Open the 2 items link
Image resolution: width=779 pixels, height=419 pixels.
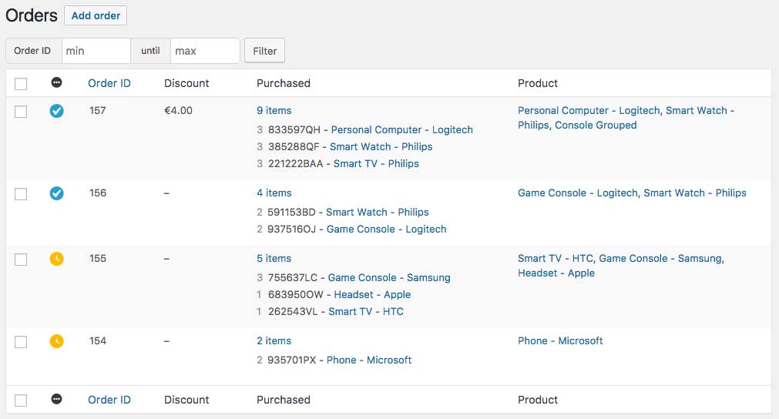(x=274, y=341)
